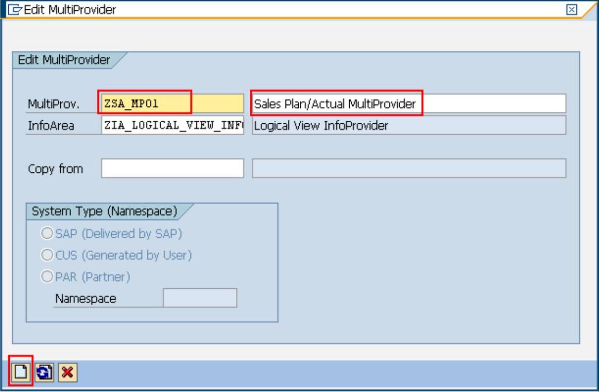Select CUS (Generated by User) radio button

point(47,255)
